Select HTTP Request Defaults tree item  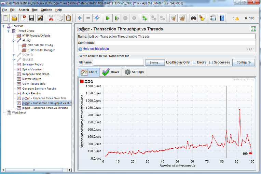(x=36, y=36)
